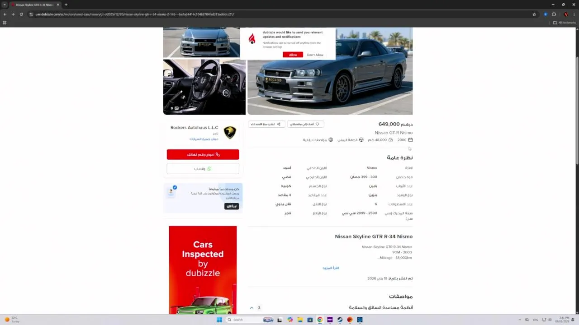Viewport: 579px width, 325px height.
Task: Click the 'Rockers Autohaus L.L.C' seller name
Action: tap(194, 128)
